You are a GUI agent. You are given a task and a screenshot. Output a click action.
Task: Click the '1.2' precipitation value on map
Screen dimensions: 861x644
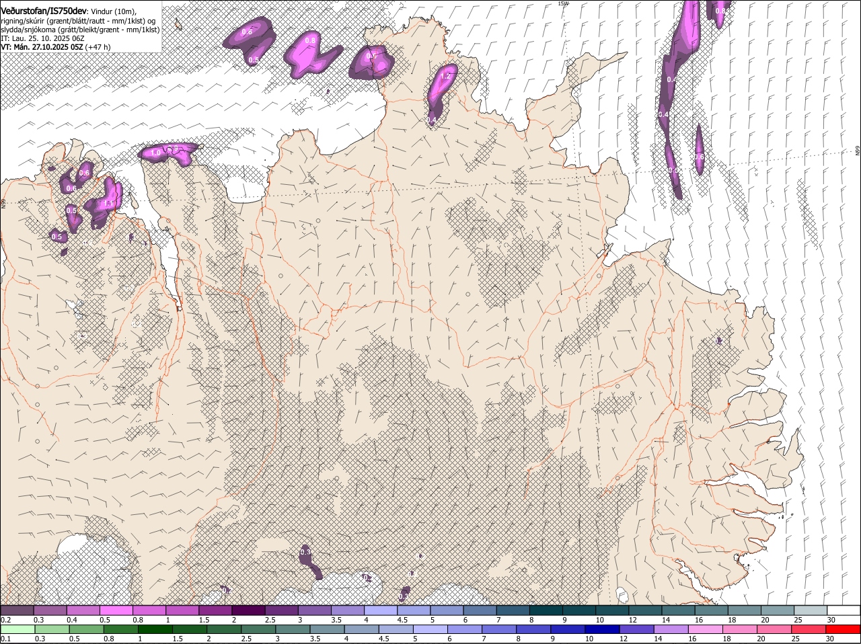(445, 77)
